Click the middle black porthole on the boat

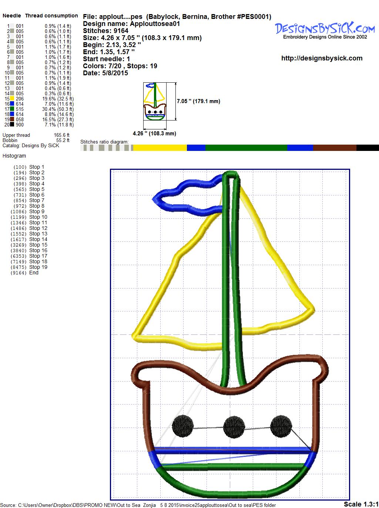point(234,425)
